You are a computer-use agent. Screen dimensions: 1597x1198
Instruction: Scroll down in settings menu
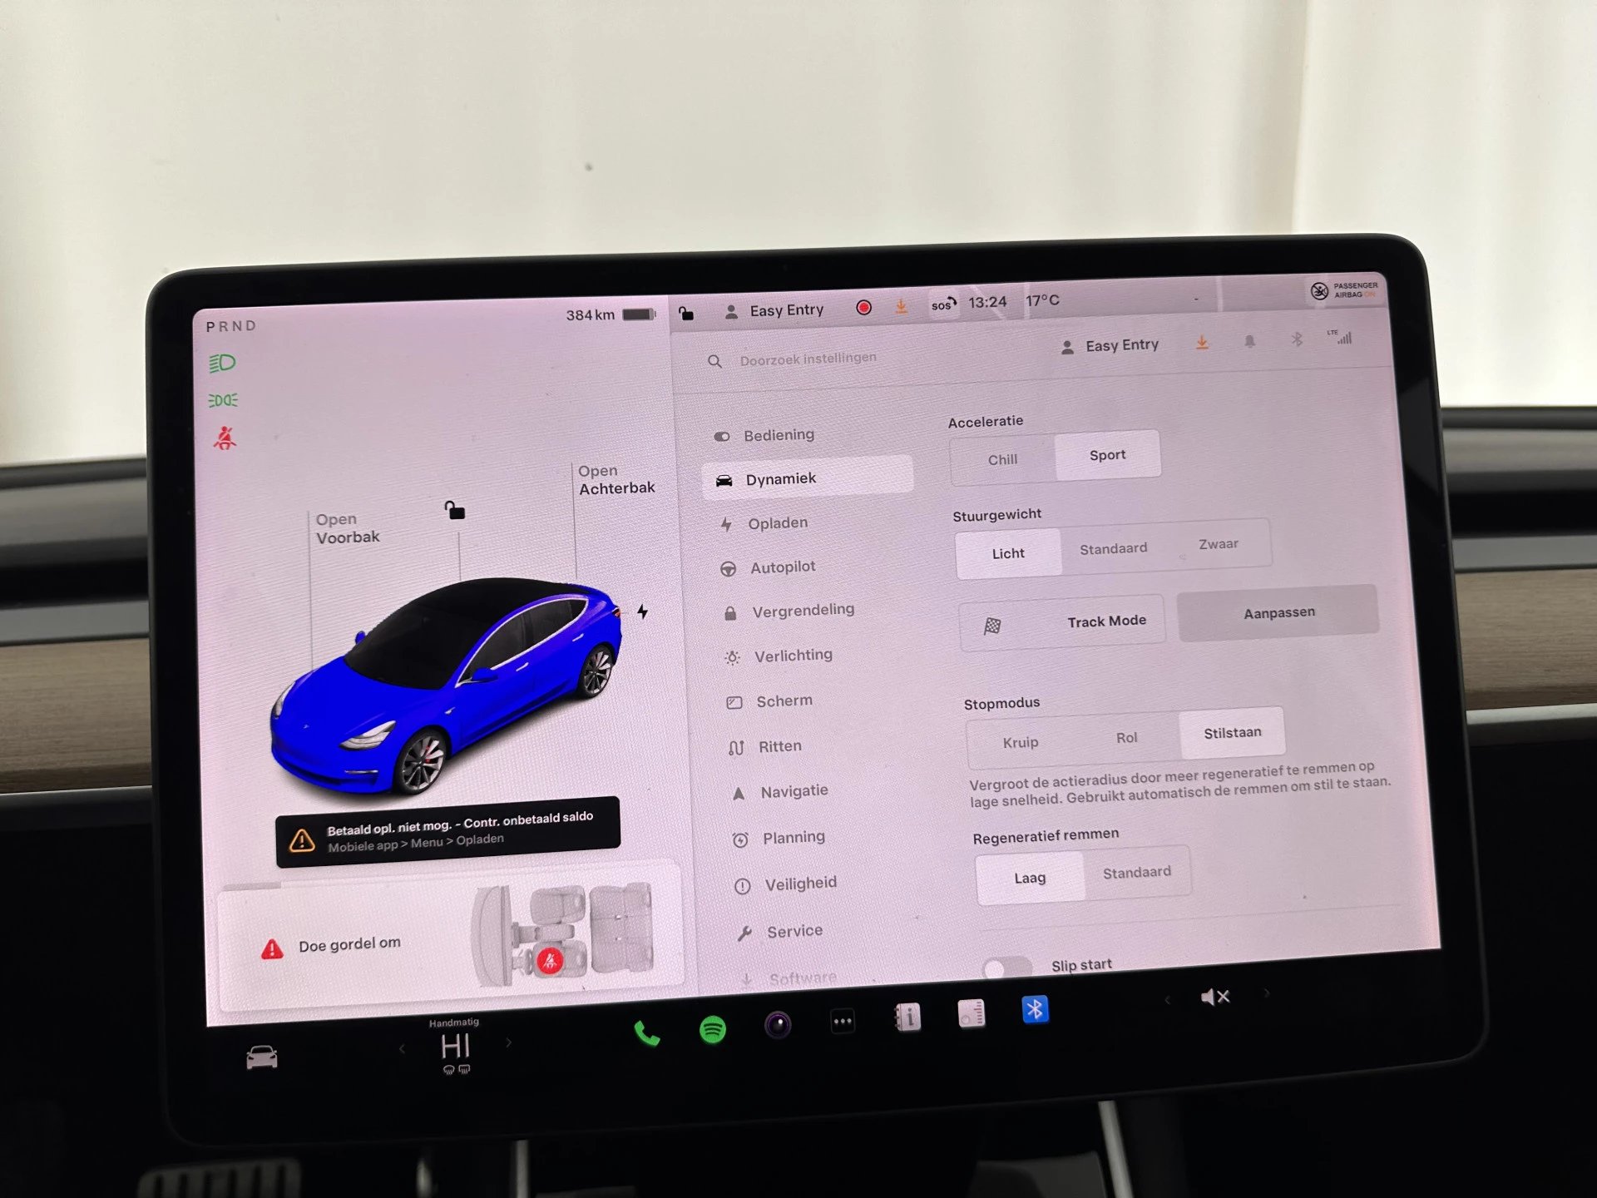coord(803,977)
